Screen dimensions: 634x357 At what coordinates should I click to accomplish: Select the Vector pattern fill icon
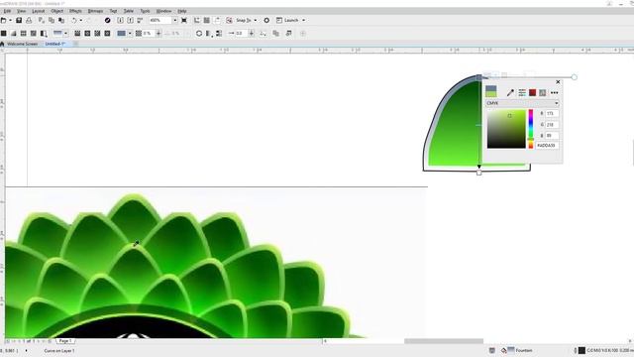point(24,33)
